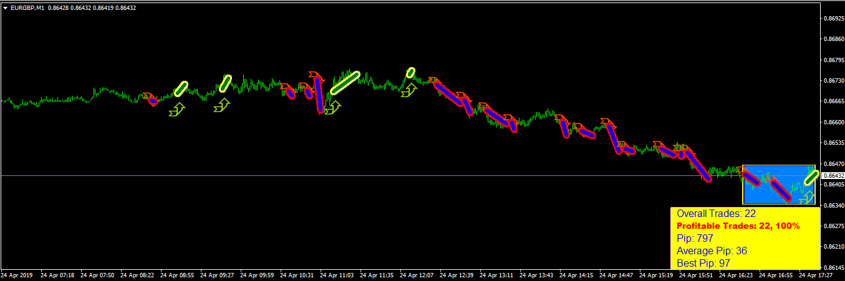Click time axis label 24 Apr 11:35
Image resolution: width=845 pixels, height=281 pixels.
(377, 275)
